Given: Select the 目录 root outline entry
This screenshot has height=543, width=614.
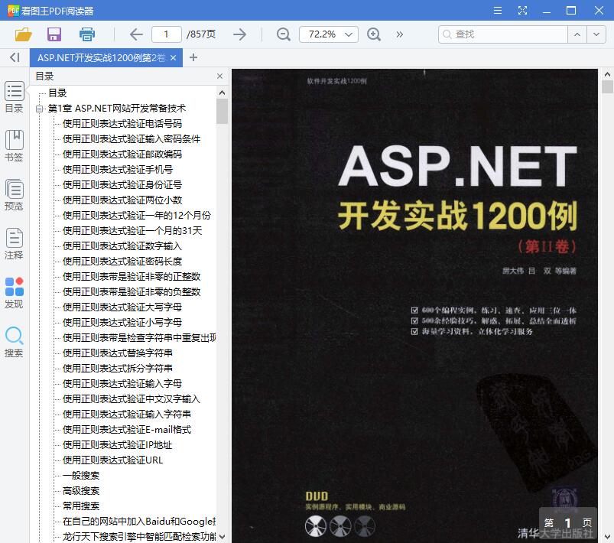Looking at the screenshot, I should [x=57, y=93].
